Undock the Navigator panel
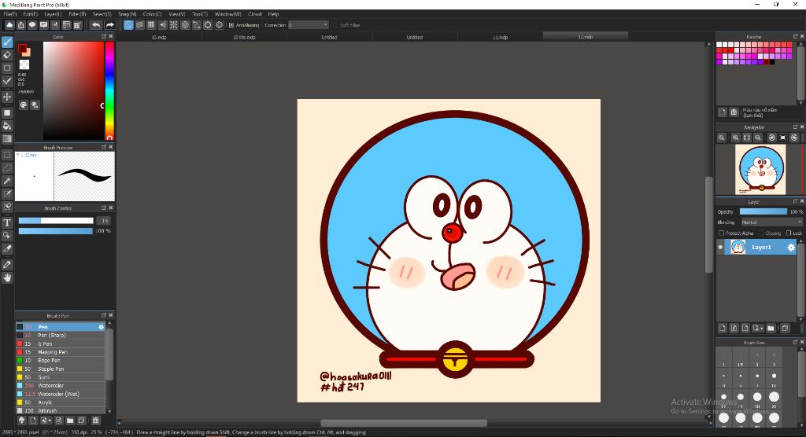Viewport: 806px width, 437px height. pos(795,127)
